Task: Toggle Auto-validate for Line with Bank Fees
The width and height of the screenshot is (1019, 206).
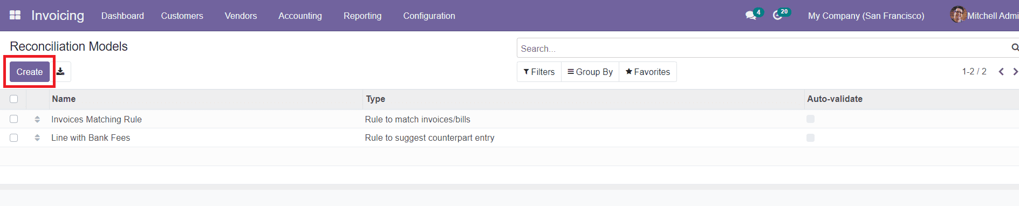Action: [x=810, y=138]
